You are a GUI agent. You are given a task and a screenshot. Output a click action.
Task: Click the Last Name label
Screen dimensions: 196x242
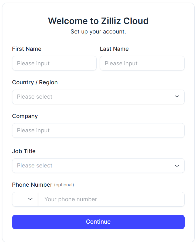tap(114, 49)
